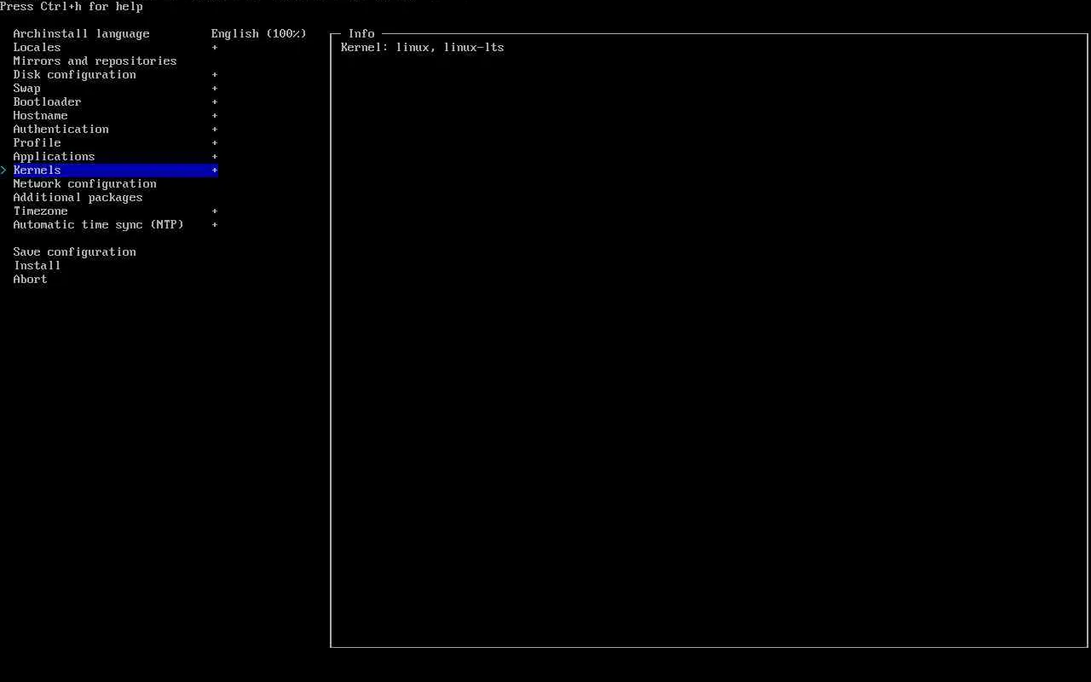Click the plus marker beside Hostname
Image resolution: width=1091 pixels, height=682 pixels.
(214, 115)
